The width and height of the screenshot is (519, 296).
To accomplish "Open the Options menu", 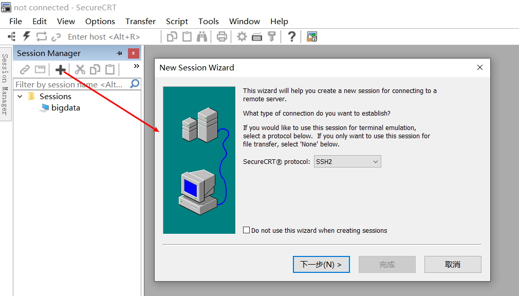I will pos(100,22).
